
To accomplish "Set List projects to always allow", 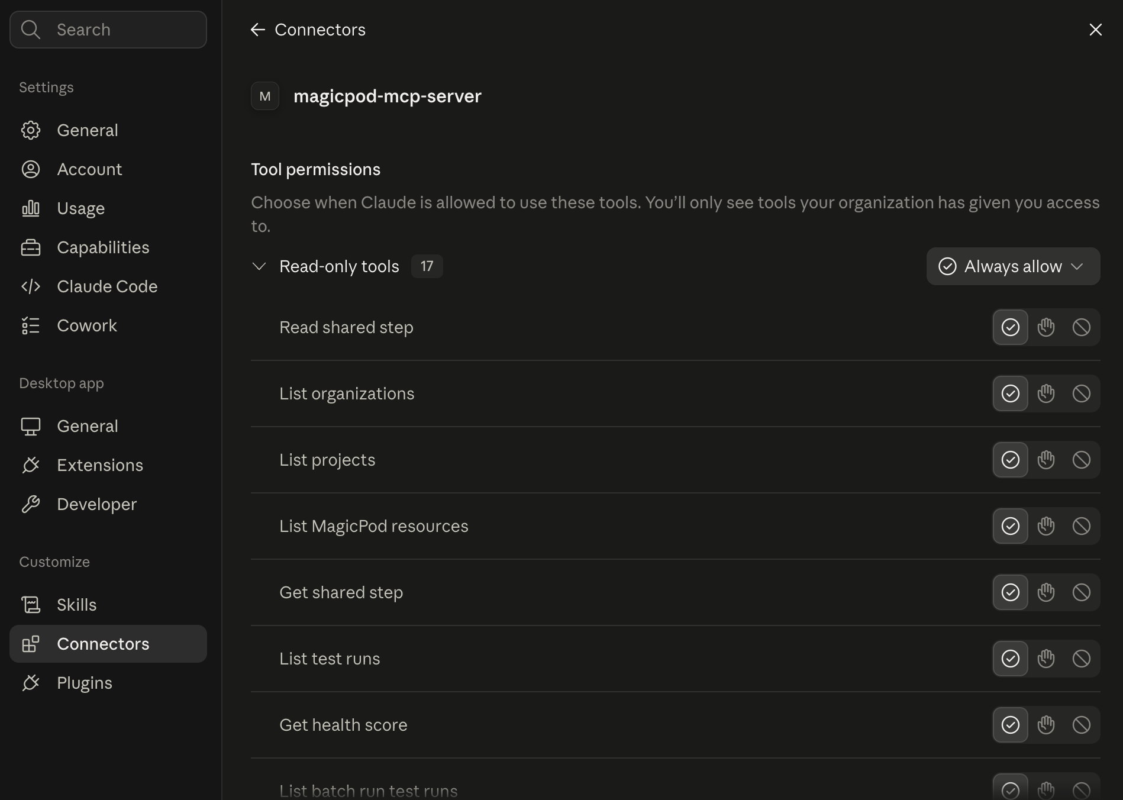I will [1011, 460].
